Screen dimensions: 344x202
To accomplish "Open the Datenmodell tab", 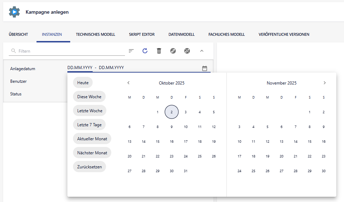I will tap(181, 34).
